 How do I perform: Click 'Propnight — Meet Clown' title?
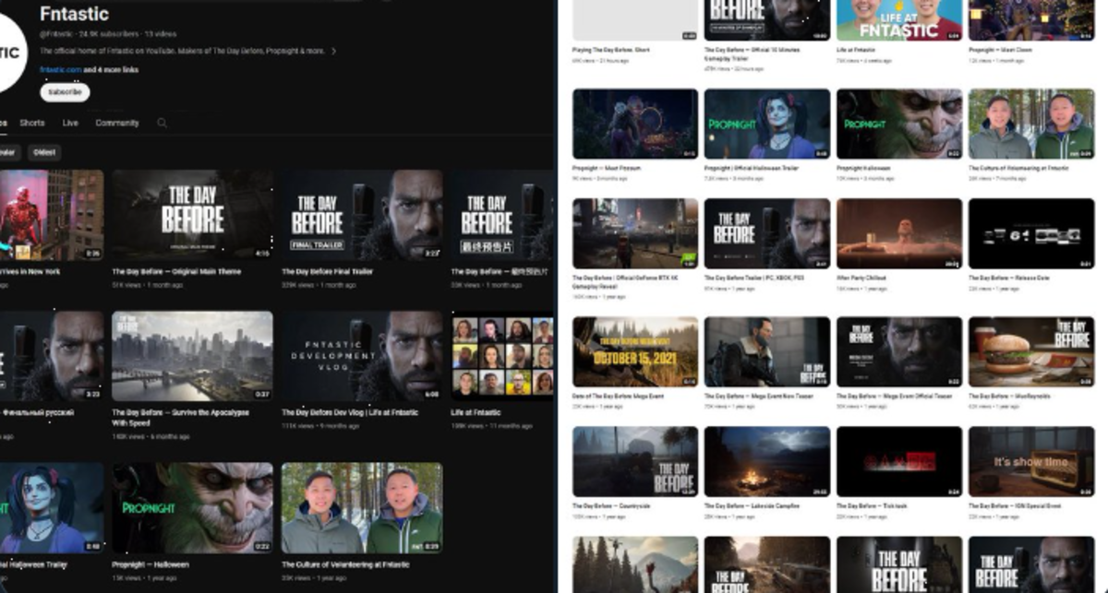pos(1001,50)
